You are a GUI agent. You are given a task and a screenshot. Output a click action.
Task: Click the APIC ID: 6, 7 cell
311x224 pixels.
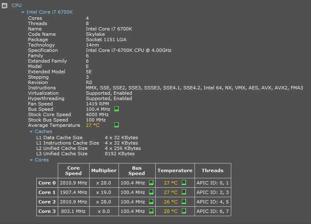point(213,211)
